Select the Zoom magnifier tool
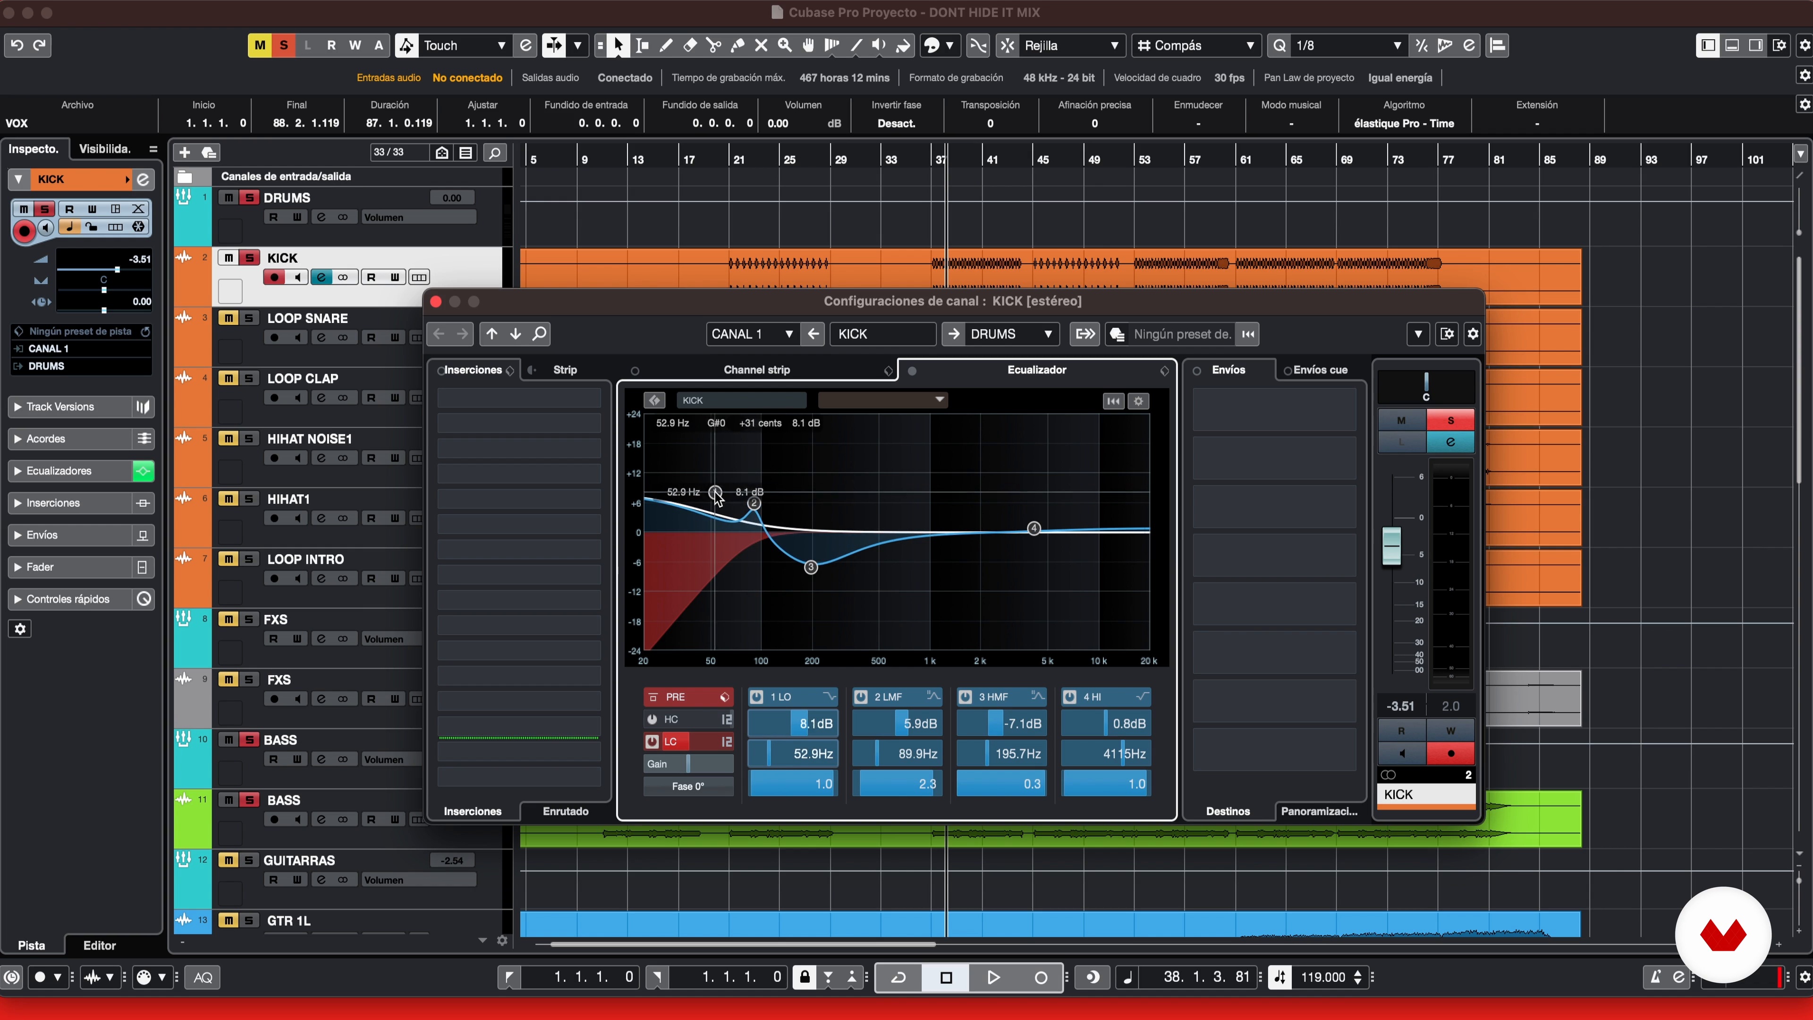Viewport: 1813px width, 1020px height. 785,46
